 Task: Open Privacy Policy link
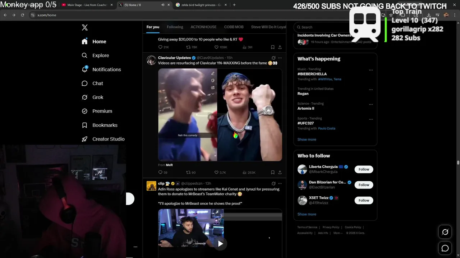coord(331,227)
